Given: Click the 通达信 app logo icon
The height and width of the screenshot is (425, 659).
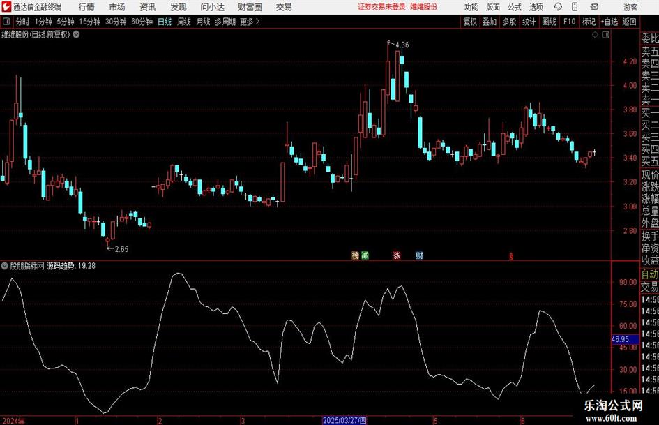Looking at the screenshot, I should pos(6,7).
